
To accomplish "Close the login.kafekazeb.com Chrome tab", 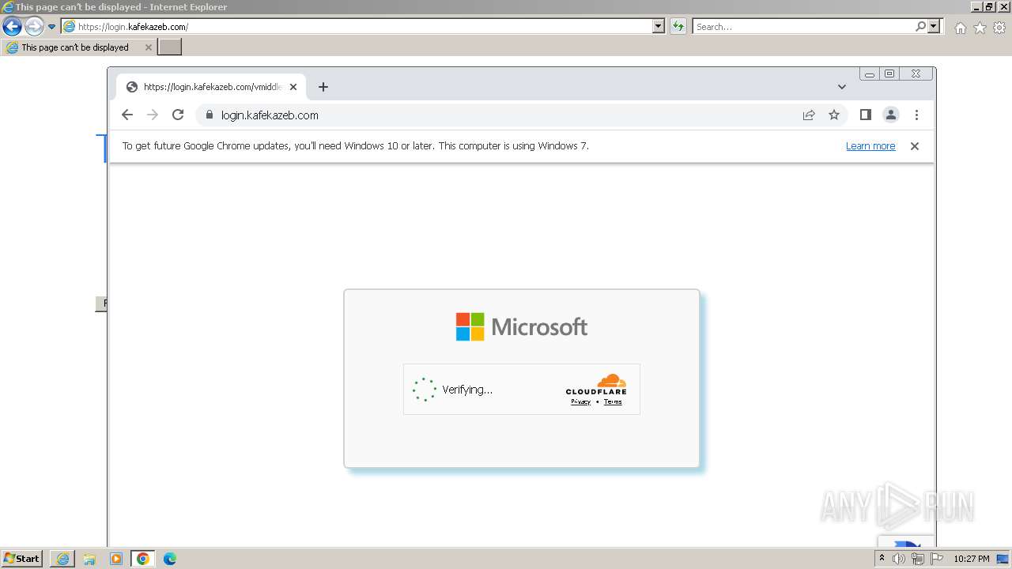I will 293,87.
